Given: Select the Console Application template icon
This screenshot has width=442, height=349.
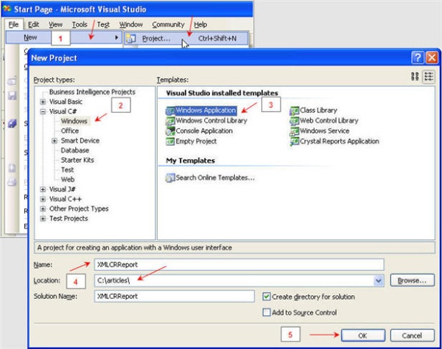Looking at the screenshot, I should (x=170, y=131).
